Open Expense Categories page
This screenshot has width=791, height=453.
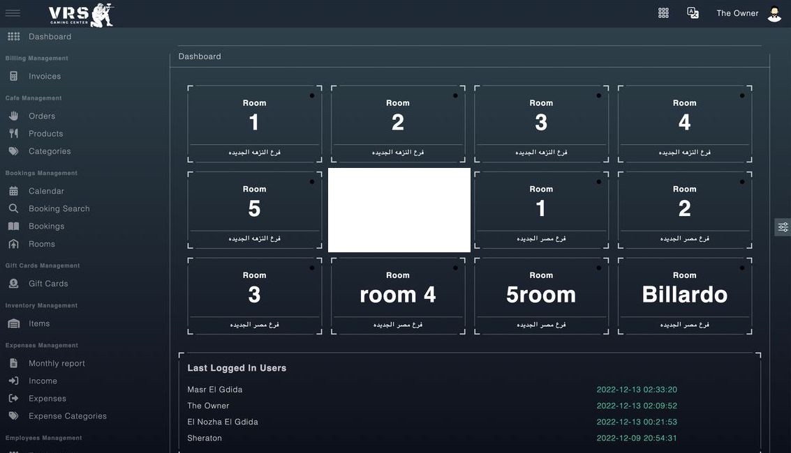[x=68, y=416]
